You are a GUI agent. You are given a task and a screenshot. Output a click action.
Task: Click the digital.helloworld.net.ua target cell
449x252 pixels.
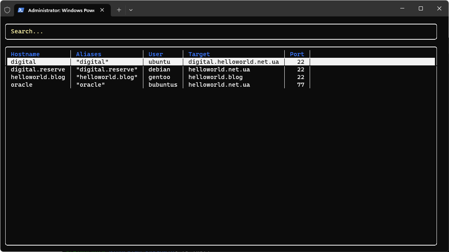pos(234,62)
